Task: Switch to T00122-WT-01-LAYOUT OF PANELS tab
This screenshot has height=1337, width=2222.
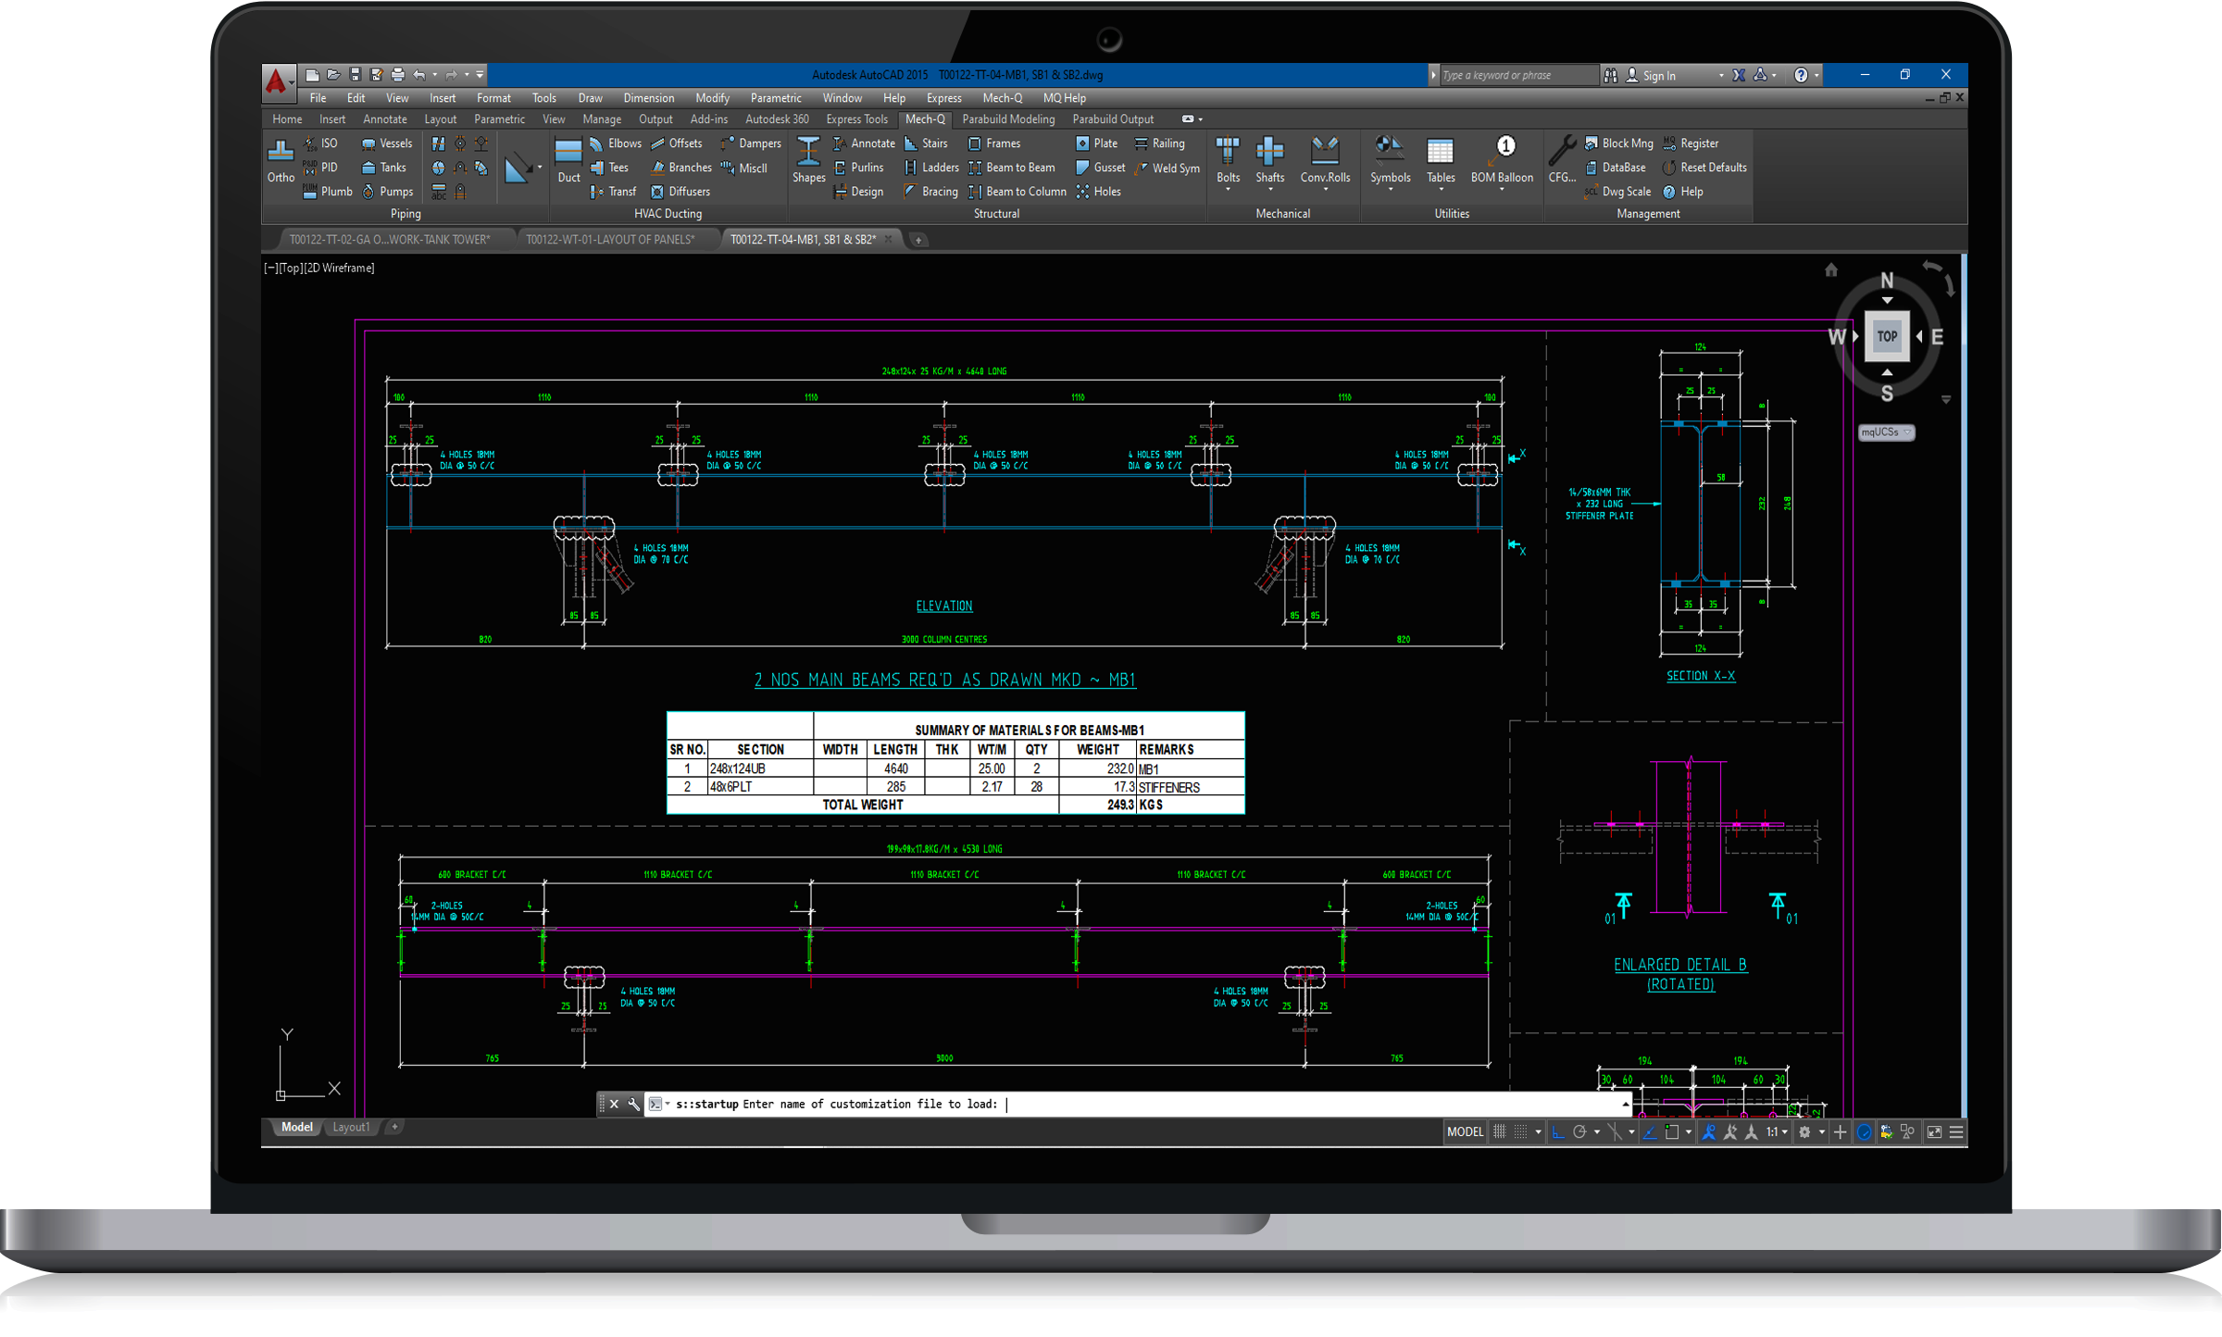Action: click(609, 239)
